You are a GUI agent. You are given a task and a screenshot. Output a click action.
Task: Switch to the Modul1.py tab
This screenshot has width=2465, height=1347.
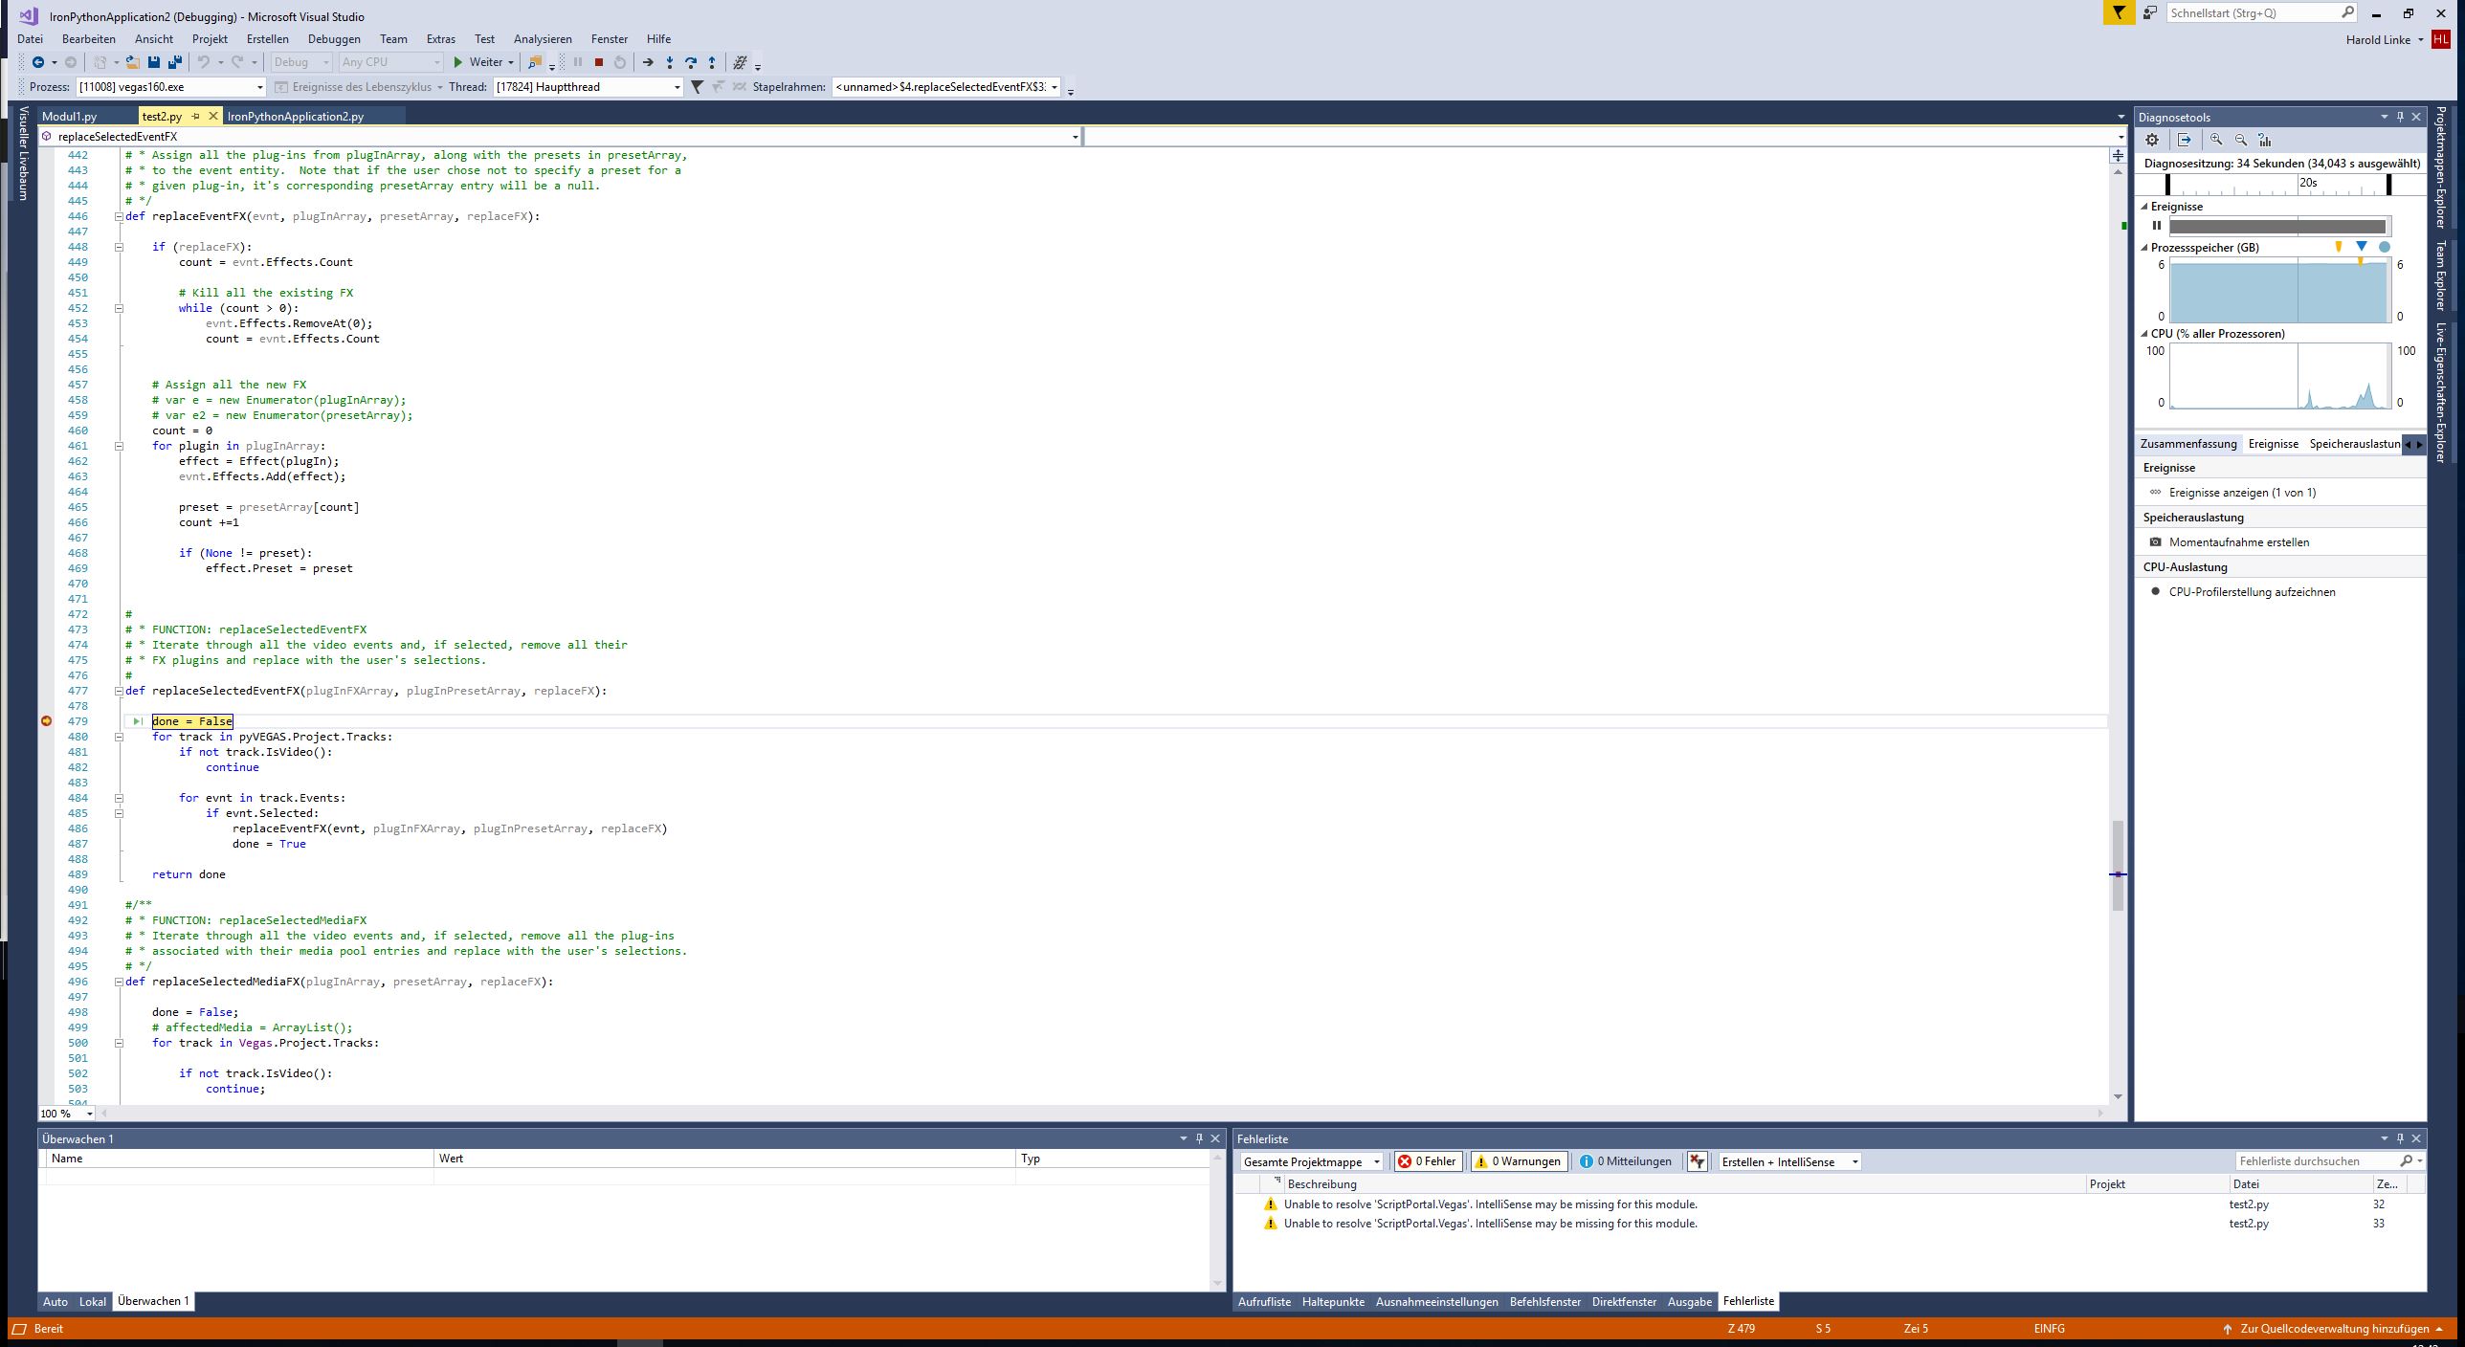point(70,116)
